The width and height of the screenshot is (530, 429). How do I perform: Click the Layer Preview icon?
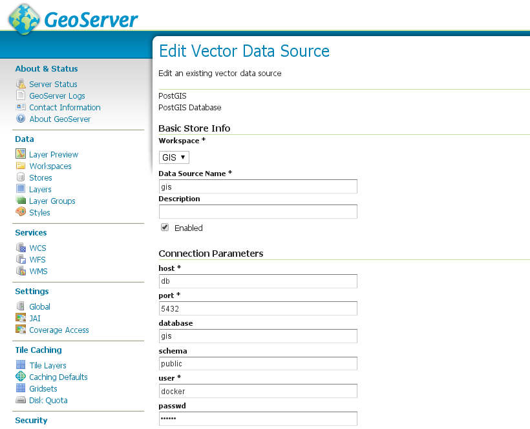[19, 154]
